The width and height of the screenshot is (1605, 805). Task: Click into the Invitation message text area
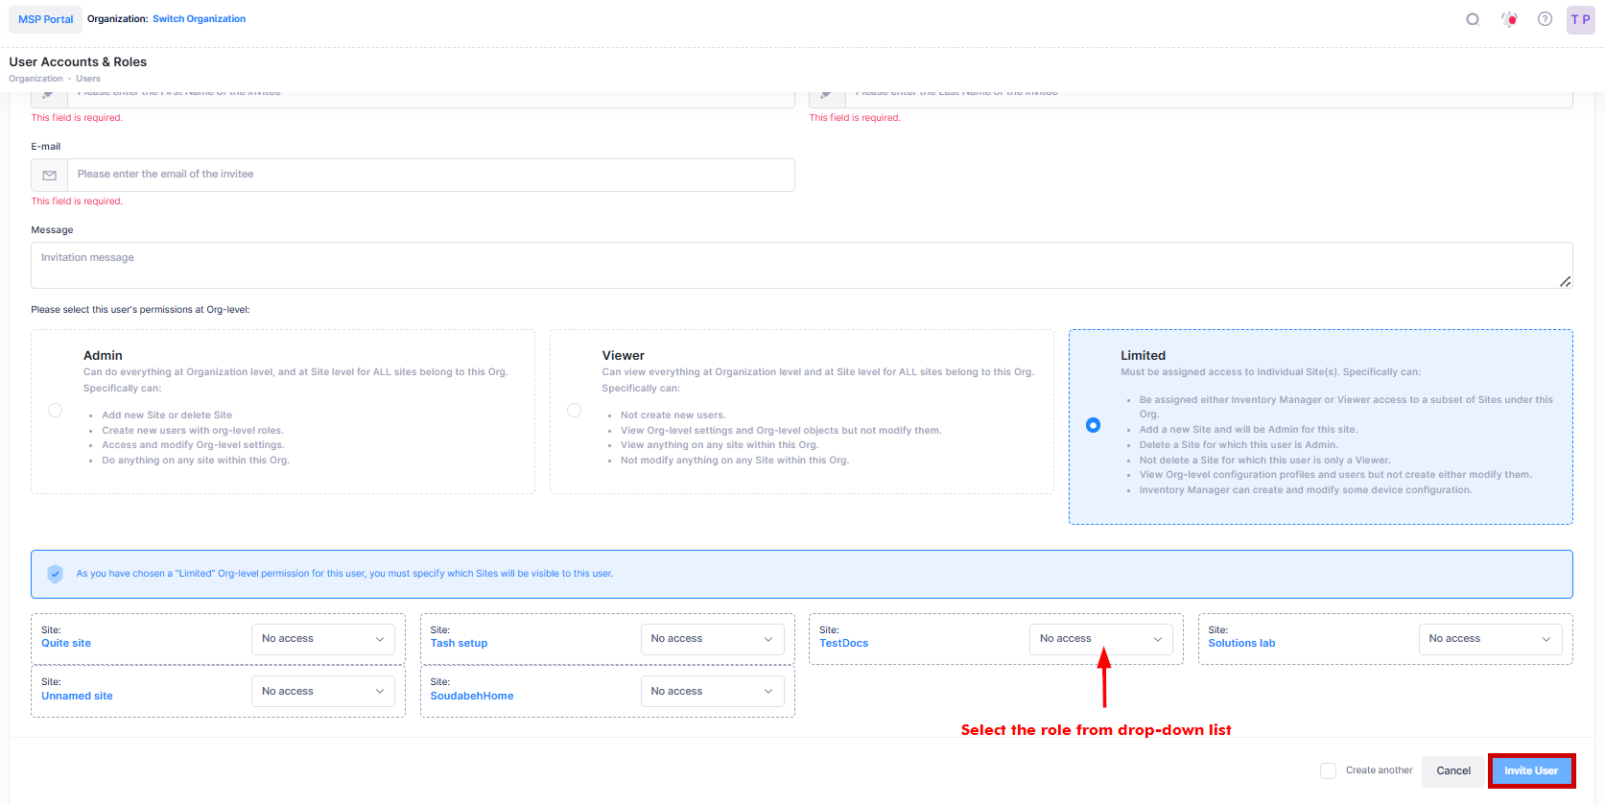tap(801, 265)
